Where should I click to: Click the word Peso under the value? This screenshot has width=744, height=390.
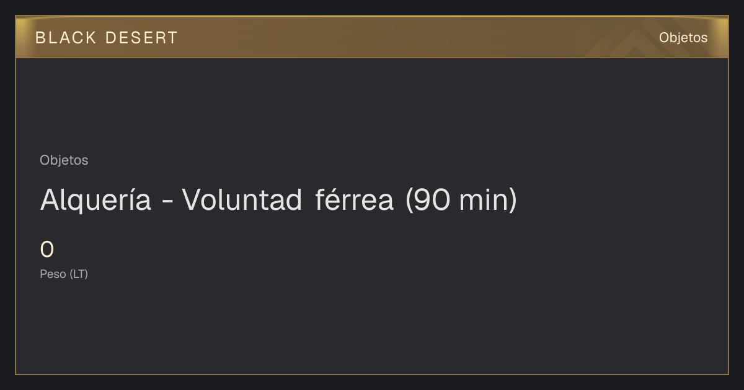pos(53,274)
